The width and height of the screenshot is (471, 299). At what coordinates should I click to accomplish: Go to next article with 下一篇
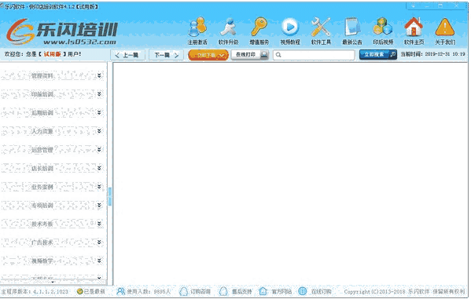tap(166, 55)
